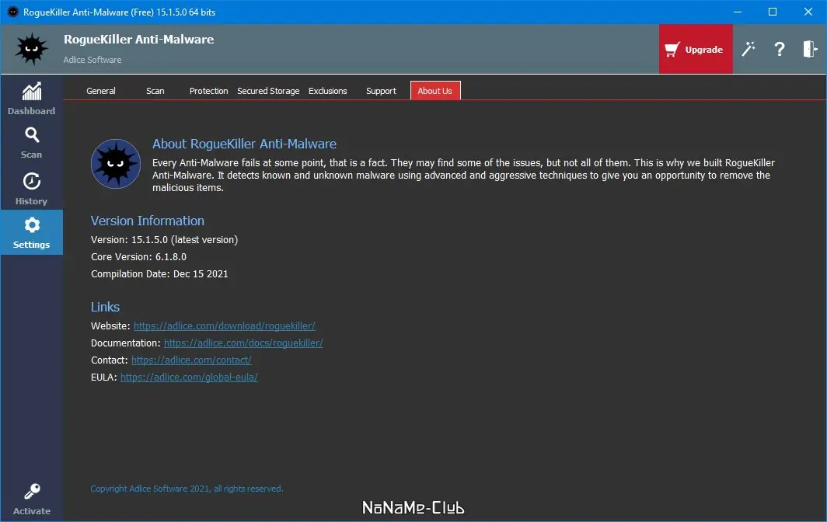Open the Contact page link
This screenshot has height=522, width=827.
(x=191, y=360)
